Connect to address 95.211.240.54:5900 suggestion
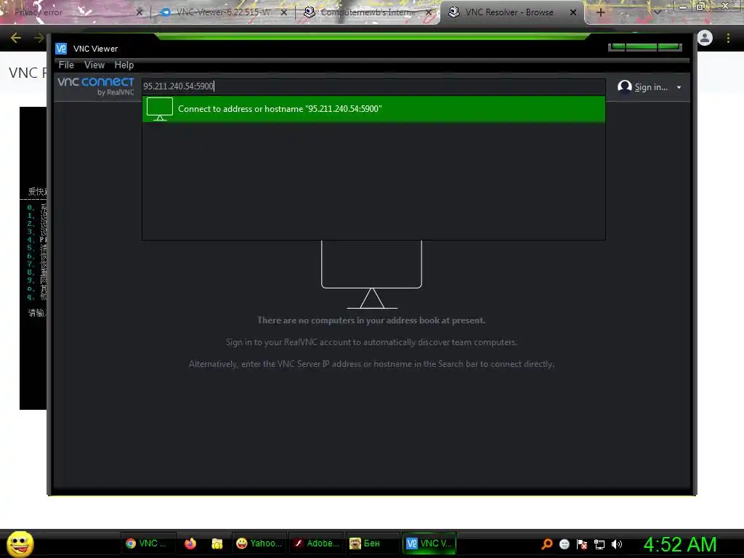 (x=373, y=109)
